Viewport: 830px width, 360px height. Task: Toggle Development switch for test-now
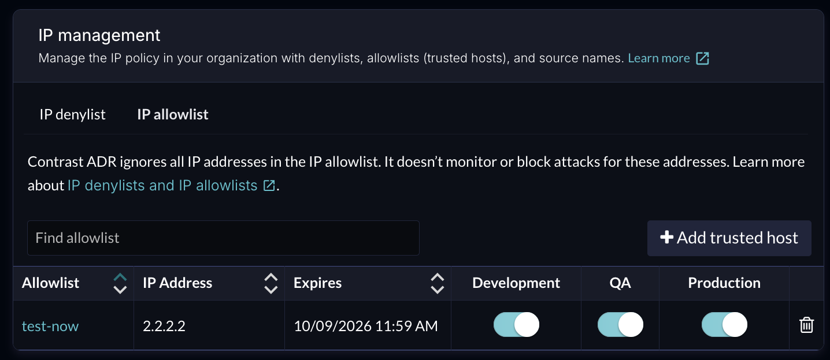(x=516, y=325)
